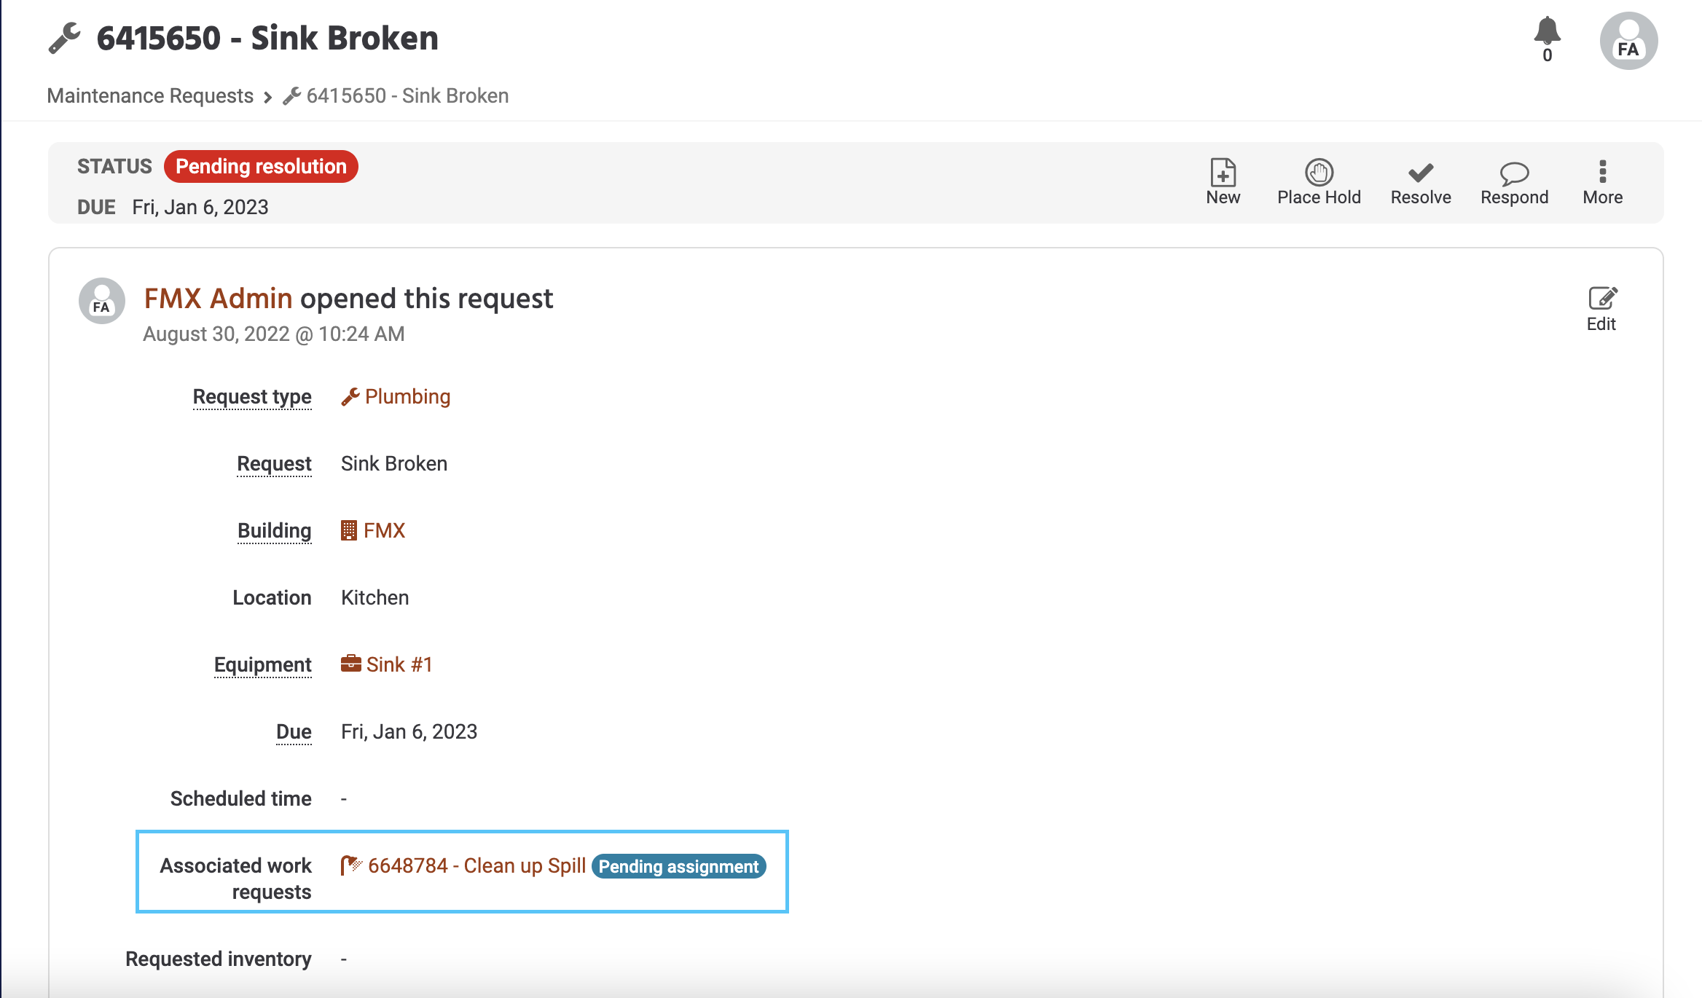Go to Maintenance Requests breadcrumb
The image size is (1702, 998).
tap(150, 95)
